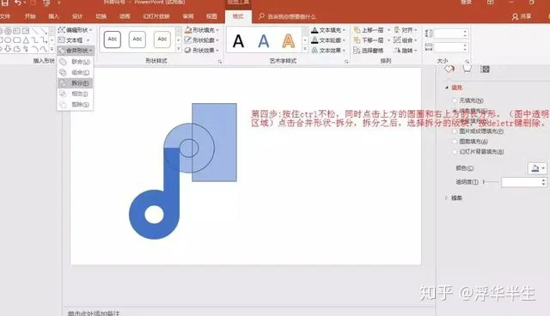
Task: Select 图案填充 (Pattern fill) radio button
Action: pyautogui.click(x=455, y=141)
